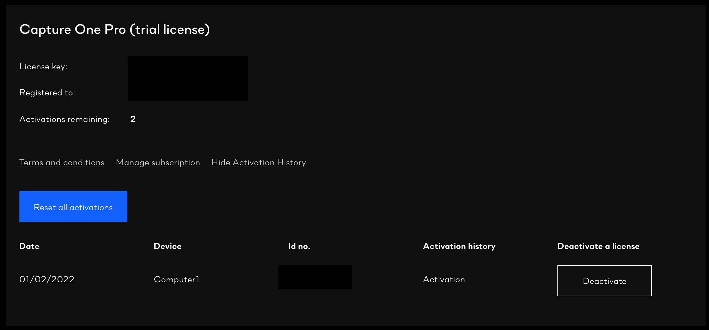Select the date 01/02/2022

coord(47,279)
